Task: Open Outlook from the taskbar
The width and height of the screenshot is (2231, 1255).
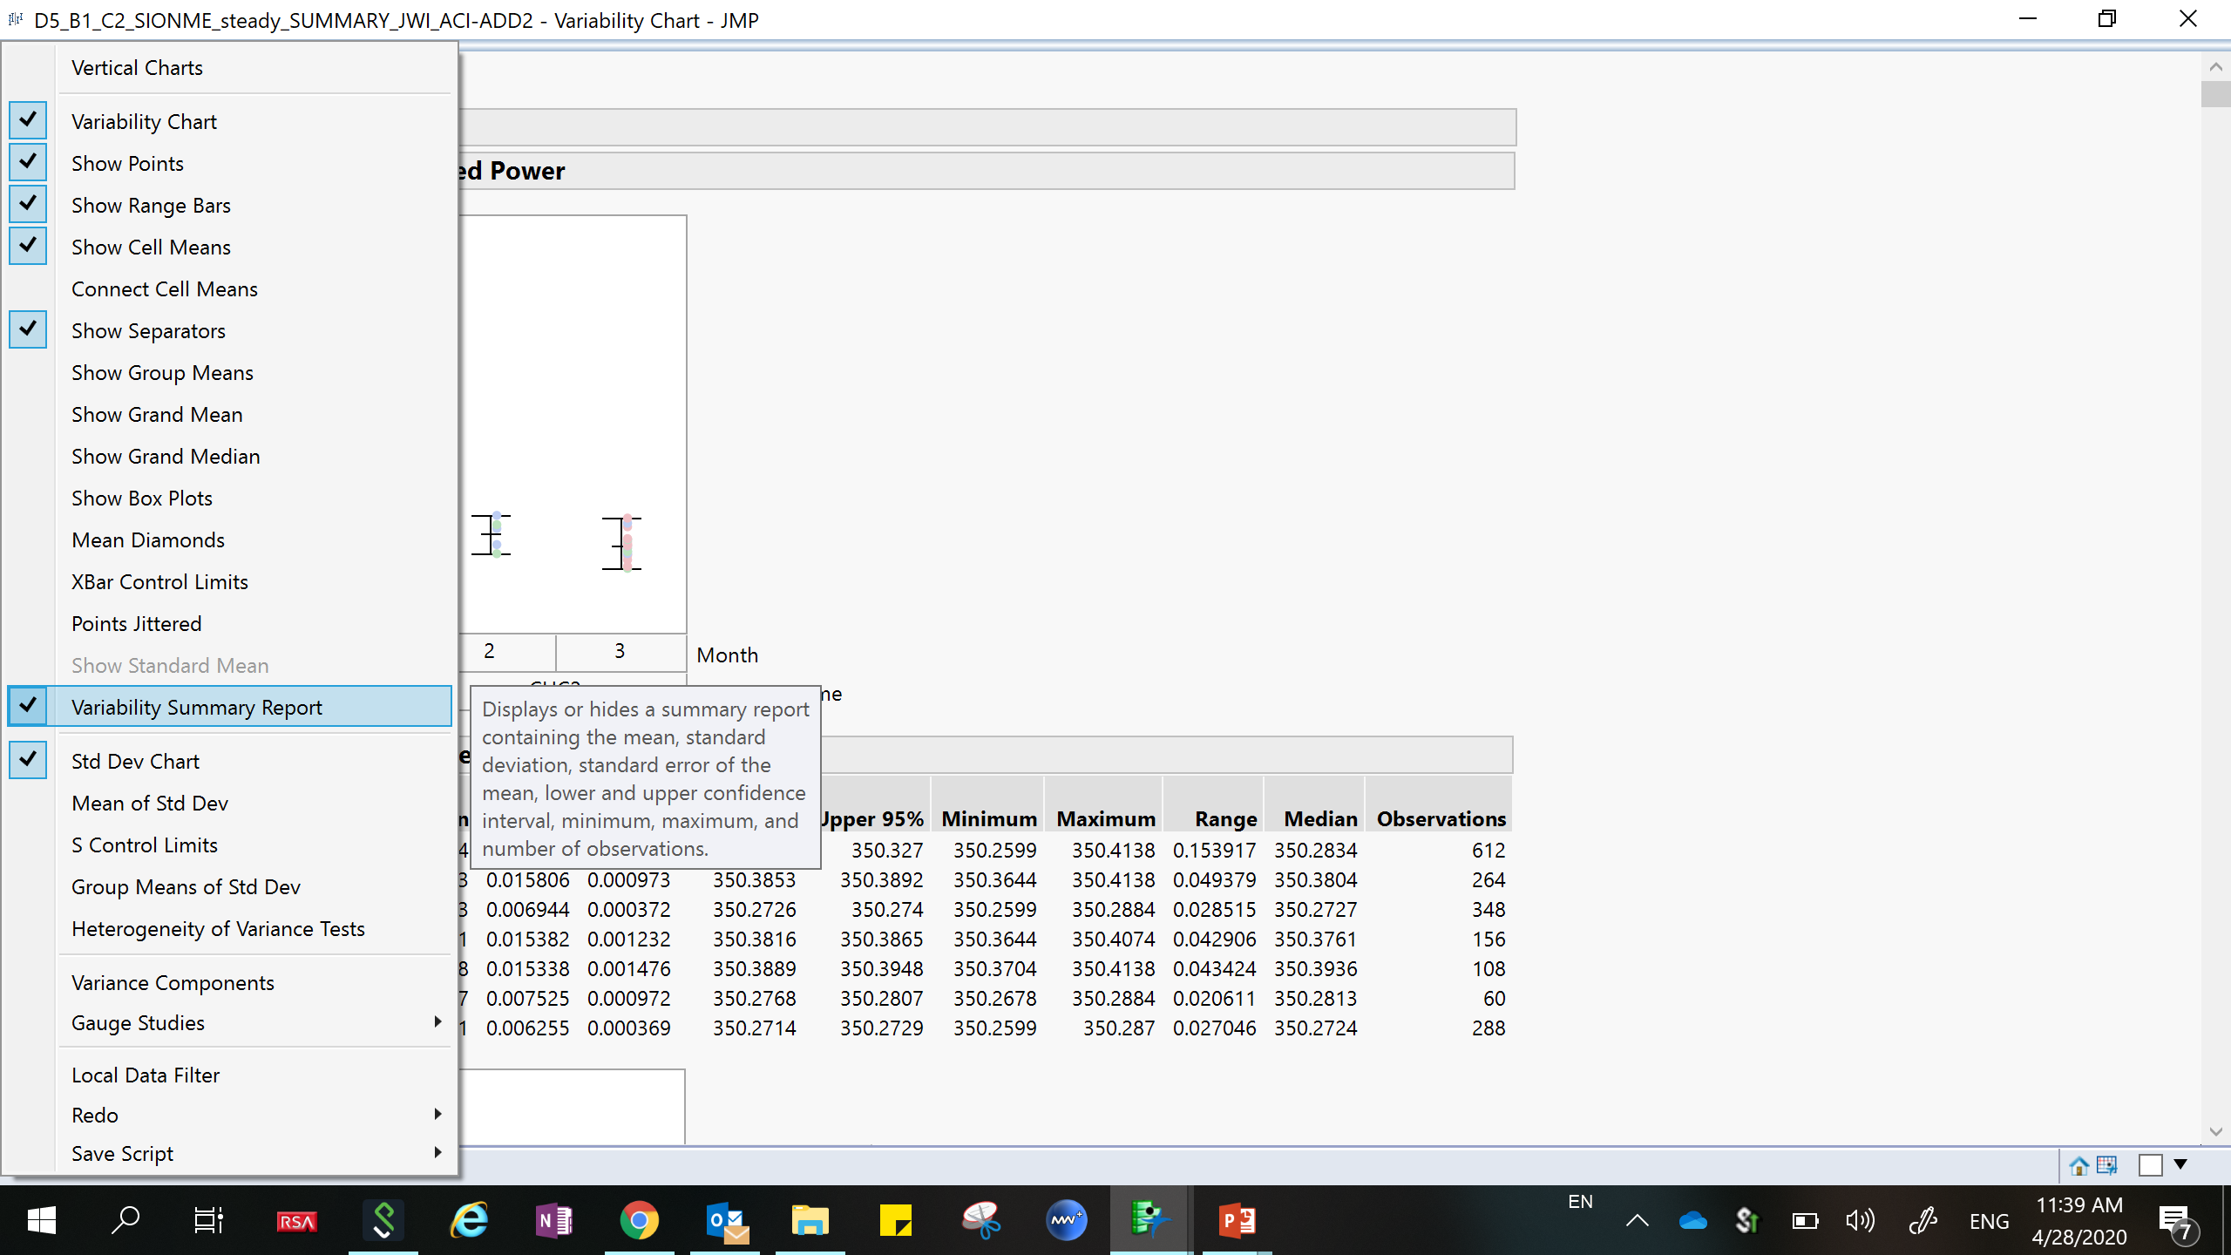Action: pyautogui.click(x=725, y=1220)
